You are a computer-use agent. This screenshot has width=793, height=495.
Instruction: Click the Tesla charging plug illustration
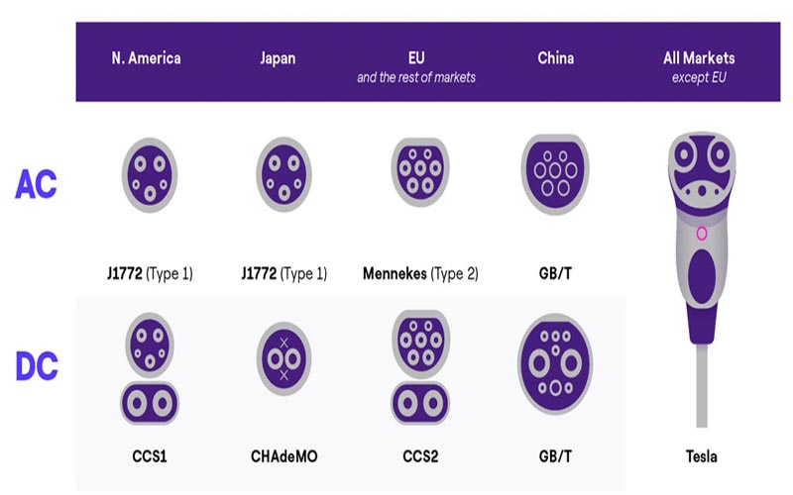pos(702,279)
